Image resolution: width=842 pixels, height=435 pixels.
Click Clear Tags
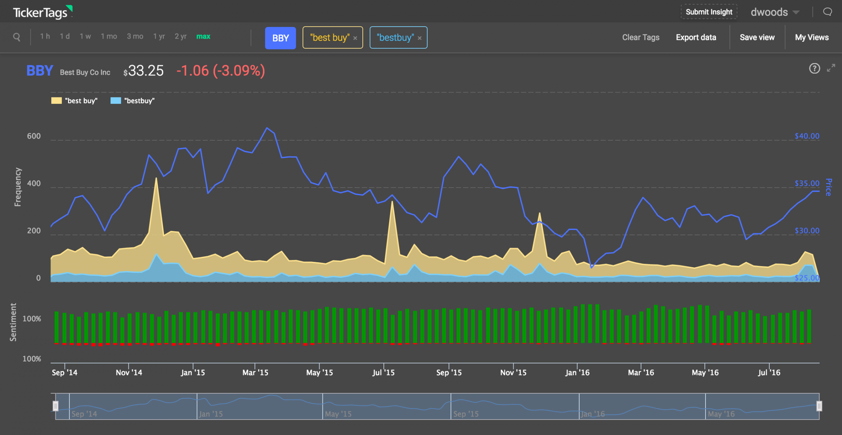[x=641, y=38]
